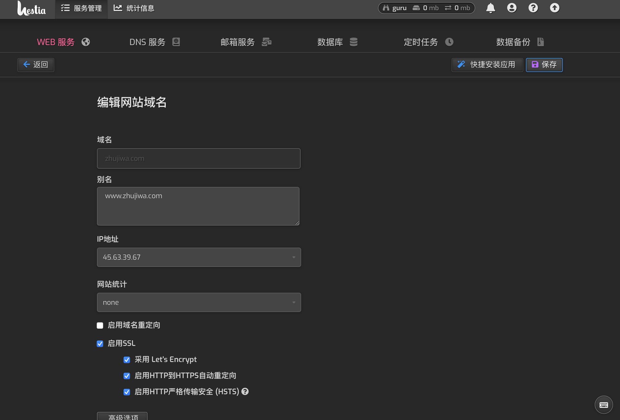The image size is (620, 420).
Task: Click the Hestia logo
Action: click(x=31, y=9)
